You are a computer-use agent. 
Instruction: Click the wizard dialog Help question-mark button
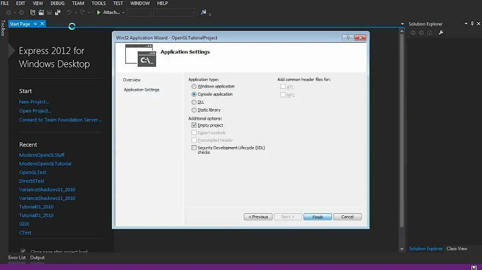pos(347,37)
